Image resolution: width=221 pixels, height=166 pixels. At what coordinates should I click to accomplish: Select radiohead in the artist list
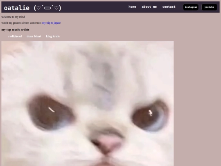click(x=15, y=36)
